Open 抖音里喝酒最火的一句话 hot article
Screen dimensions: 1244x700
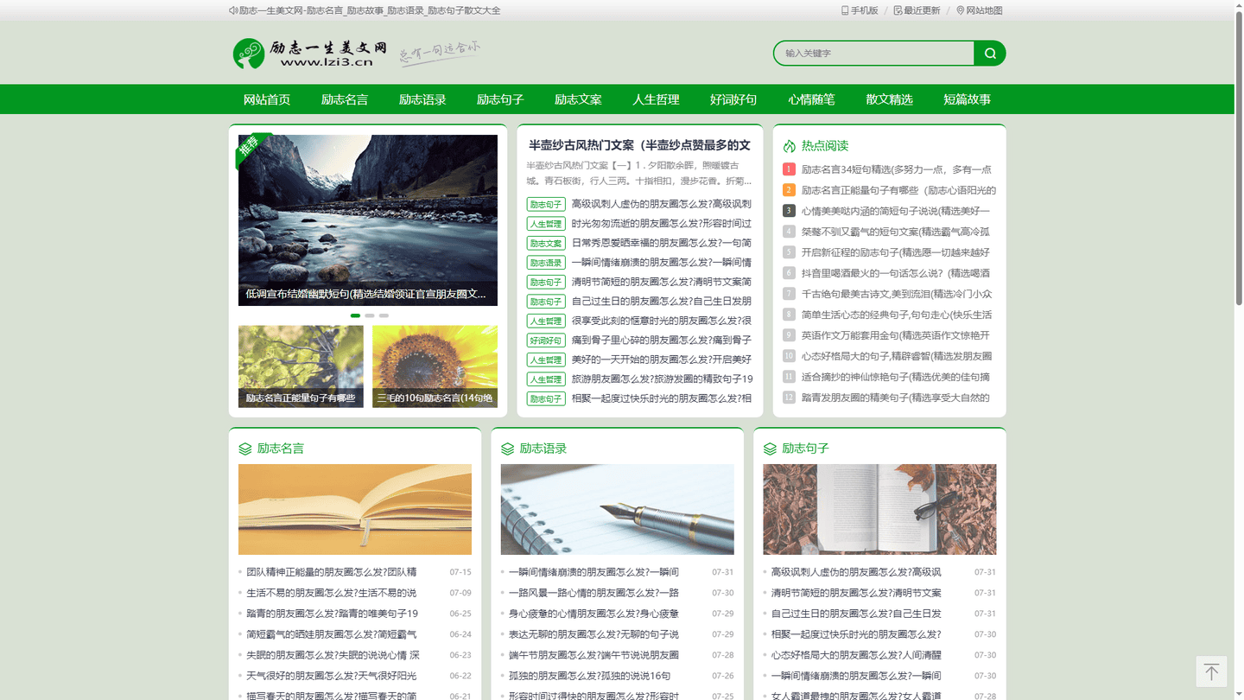point(896,273)
